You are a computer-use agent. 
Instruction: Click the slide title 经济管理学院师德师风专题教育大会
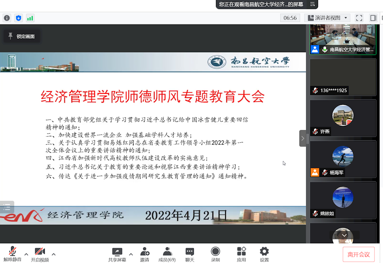pyautogui.click(x=153, y=96)
